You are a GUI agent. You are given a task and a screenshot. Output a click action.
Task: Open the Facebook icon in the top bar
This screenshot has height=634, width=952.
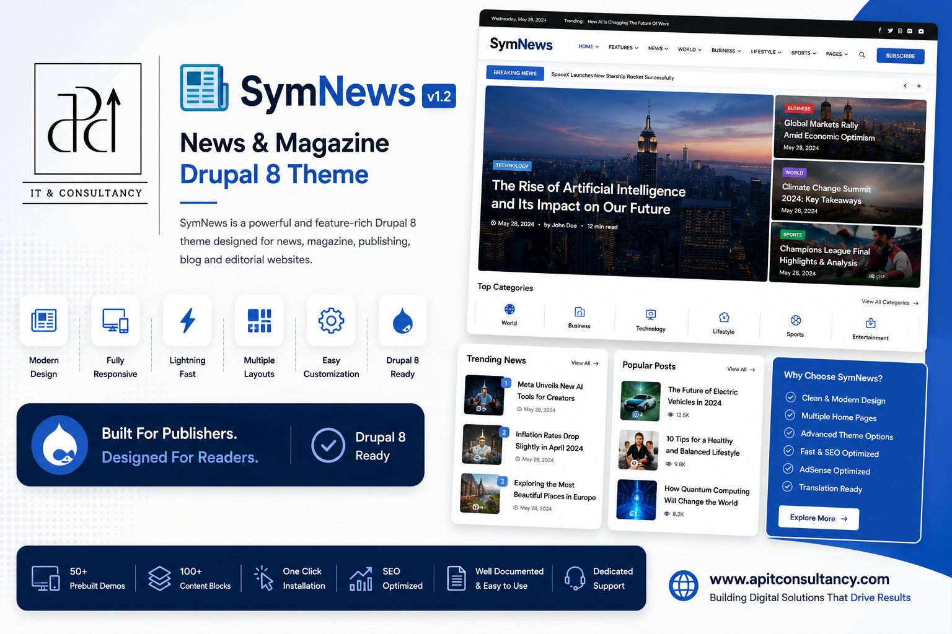click(879, 30)
